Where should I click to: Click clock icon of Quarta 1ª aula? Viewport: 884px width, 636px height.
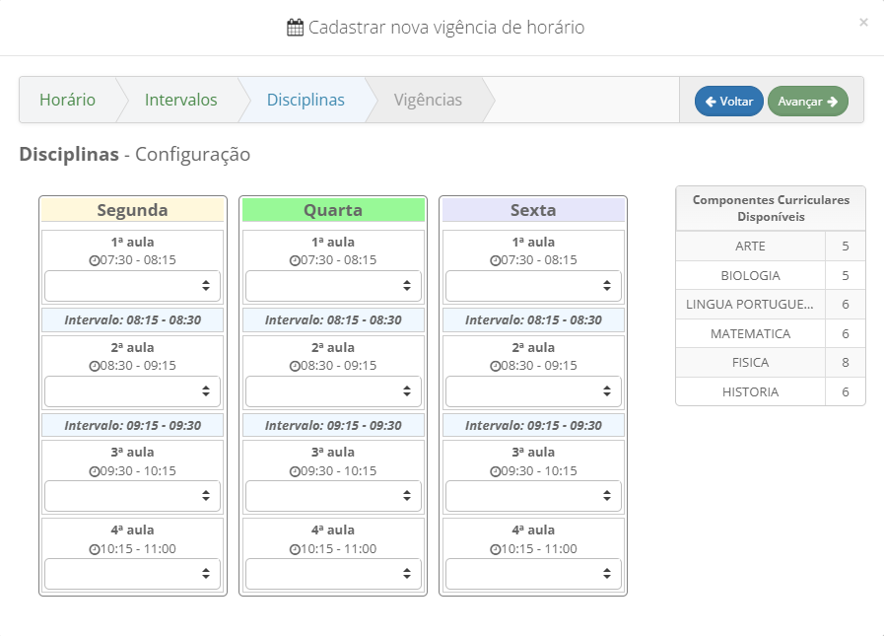pos(295,260)
